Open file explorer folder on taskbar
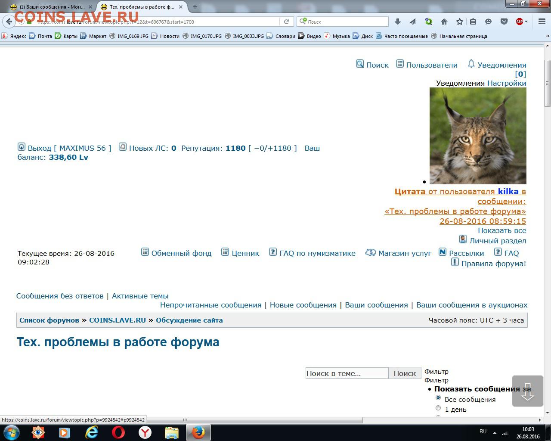 tap(172, 432)
